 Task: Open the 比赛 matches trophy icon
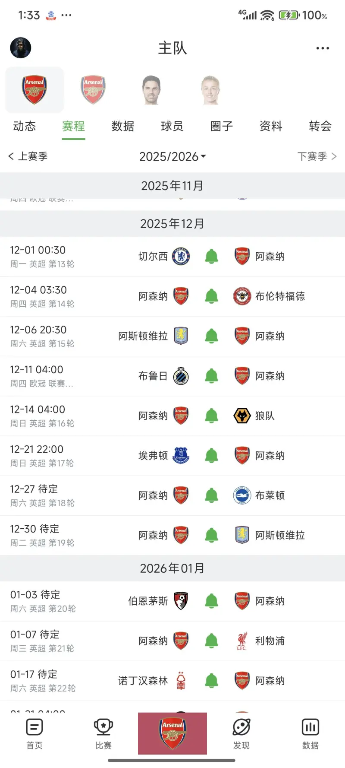103,733
